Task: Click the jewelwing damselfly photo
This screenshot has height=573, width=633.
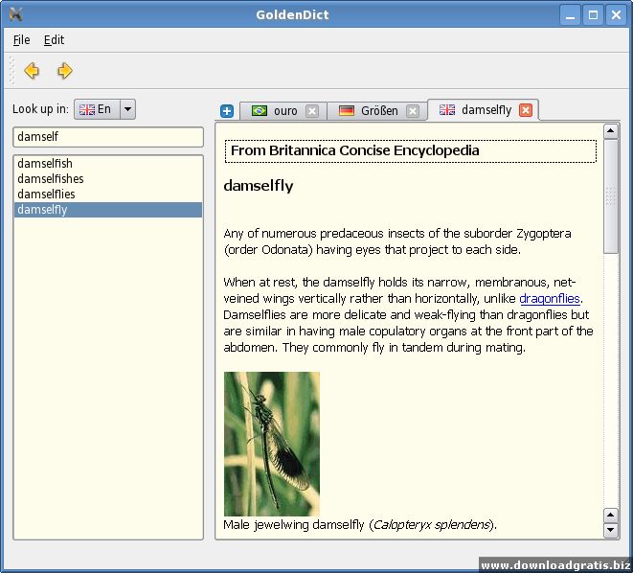Action: coord(272,444)
